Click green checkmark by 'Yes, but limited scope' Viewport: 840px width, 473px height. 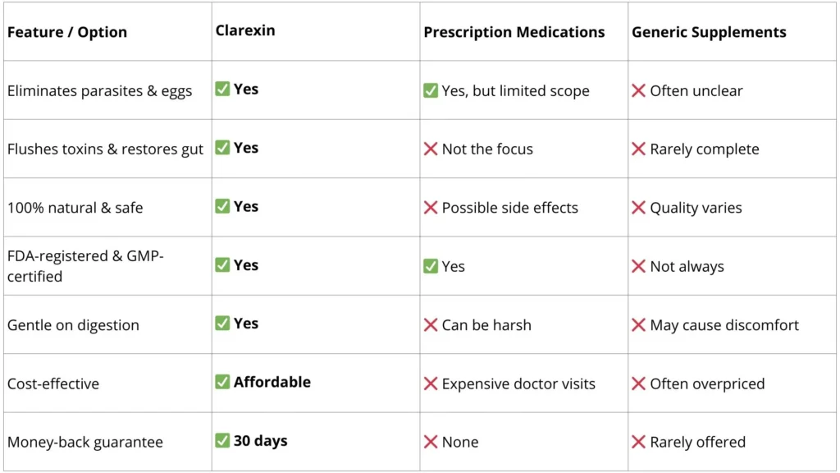pos(431,90)
